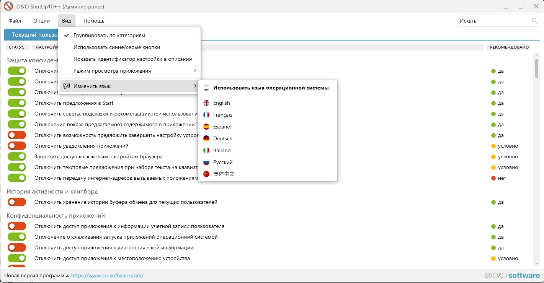Open the Помощь menu

(94, 21)
